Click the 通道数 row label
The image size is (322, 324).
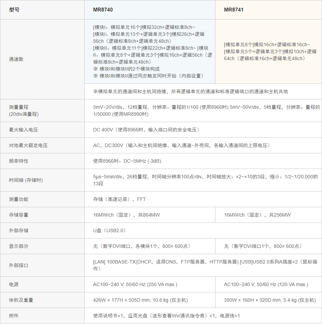coord(16,59)
